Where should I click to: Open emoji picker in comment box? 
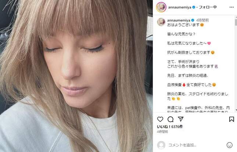229,145
